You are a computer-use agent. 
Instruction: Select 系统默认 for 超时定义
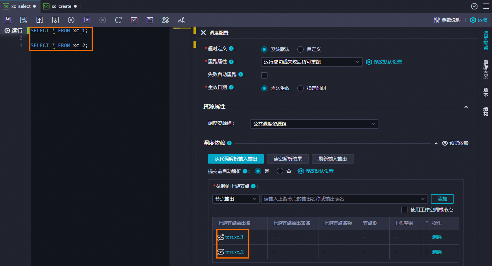tap(264, 49)
